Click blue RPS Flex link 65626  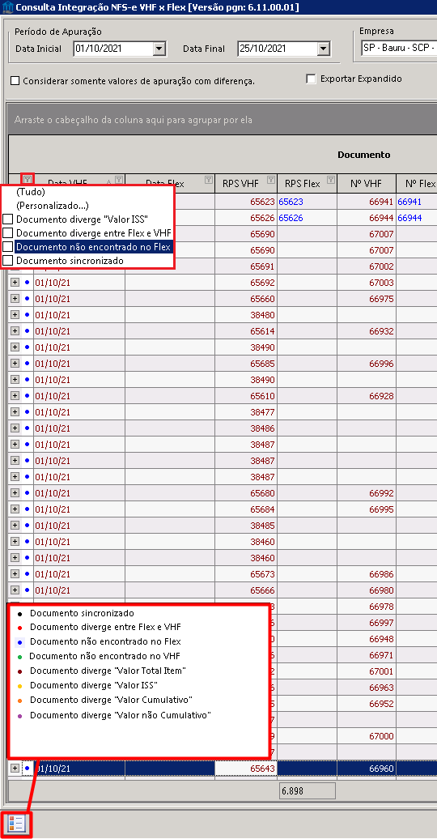[290, 219]
